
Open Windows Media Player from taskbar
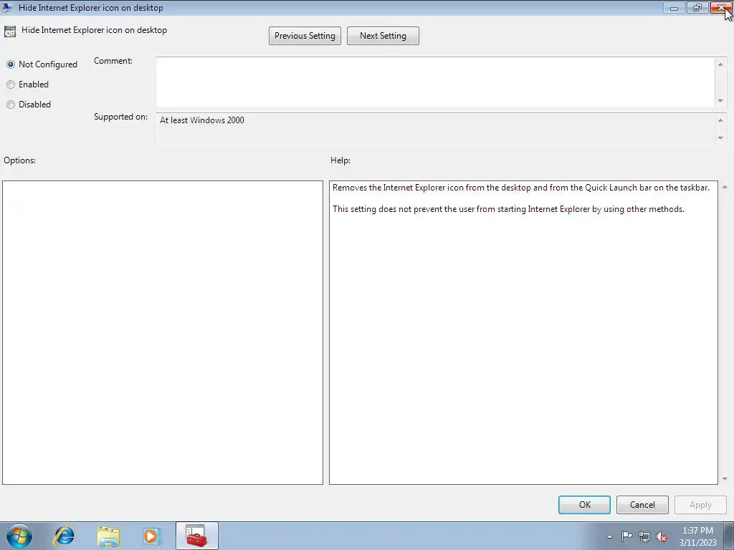tap(152, 536)
